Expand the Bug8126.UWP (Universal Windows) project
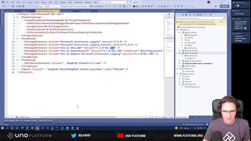Image resolution: width=251 pixels, height=141 pixels. (180, 63)
